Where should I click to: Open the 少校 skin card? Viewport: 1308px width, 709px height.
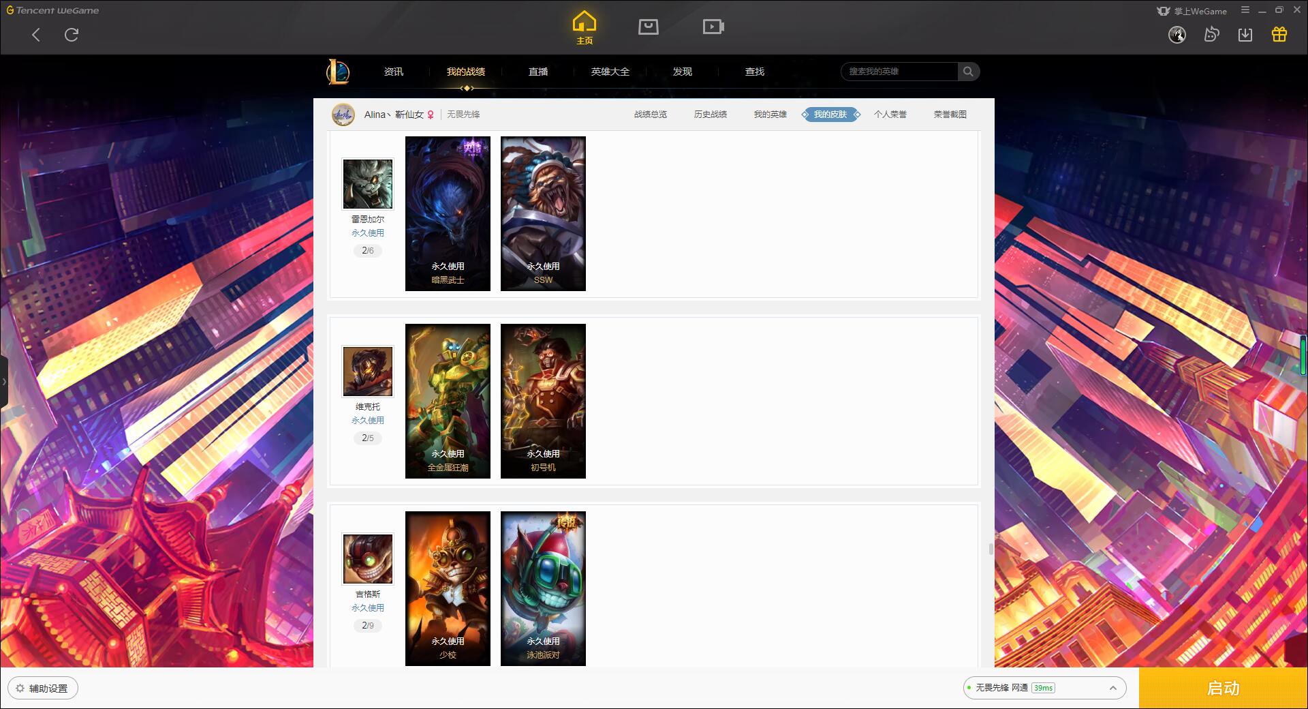pos(448,588)
